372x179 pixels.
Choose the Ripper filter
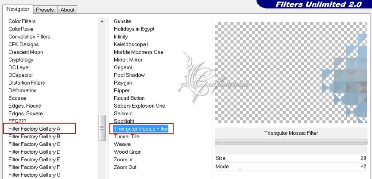[122, 90]
